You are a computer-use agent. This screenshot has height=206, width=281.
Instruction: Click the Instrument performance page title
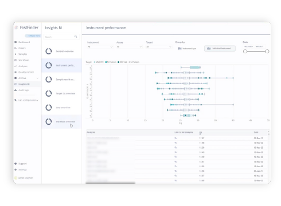coord(106,28)
